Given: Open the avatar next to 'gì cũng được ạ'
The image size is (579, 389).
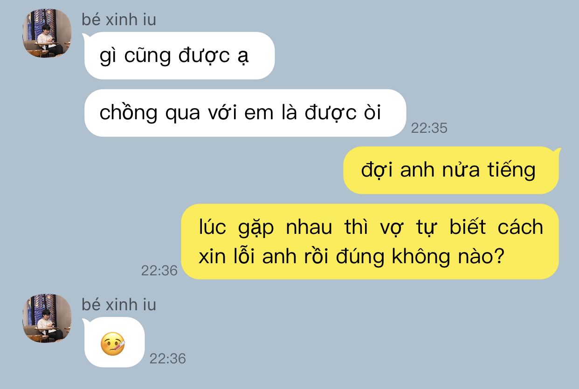Looking at the screenshot, I should [47, 33].
